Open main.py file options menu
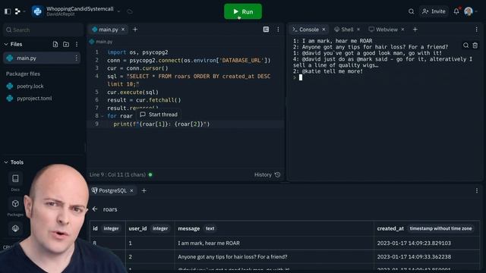 [x=76, y=58]
